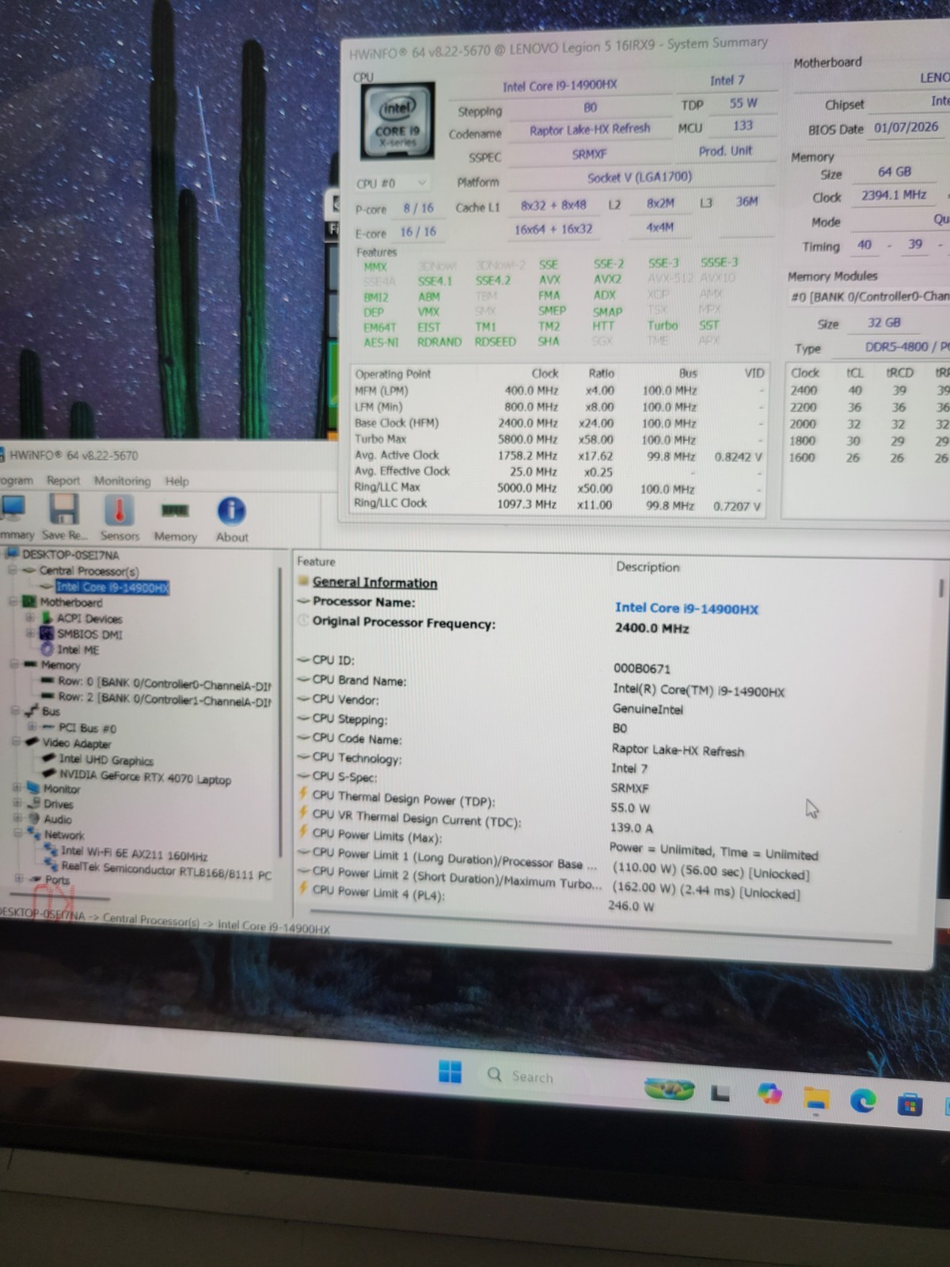Click the Socket V (LGA1700) platform field
Image resolution: width=950 pixels, height=1267 pixels.
click(x=640, y=177)
